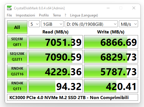Click the KC3000 PCIe comment text field

[73, 97]
